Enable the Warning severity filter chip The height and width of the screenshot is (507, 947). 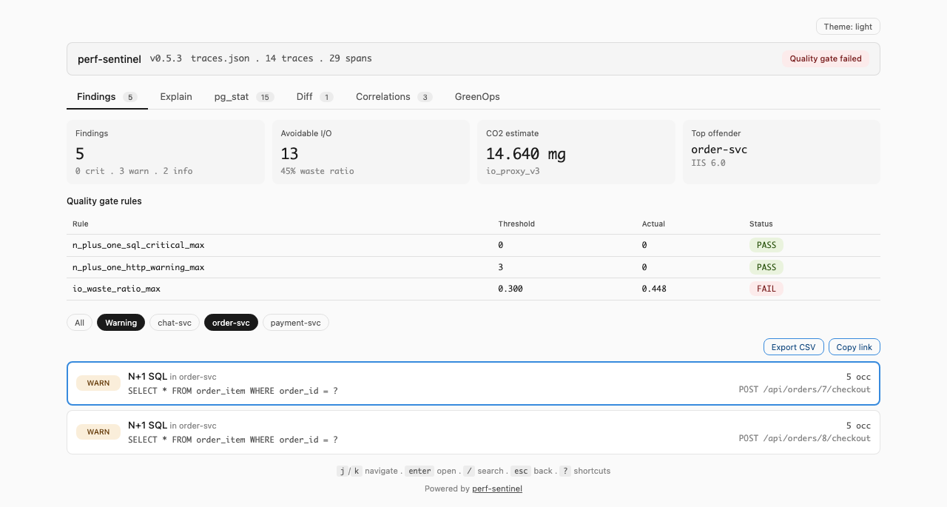[121, 323]
